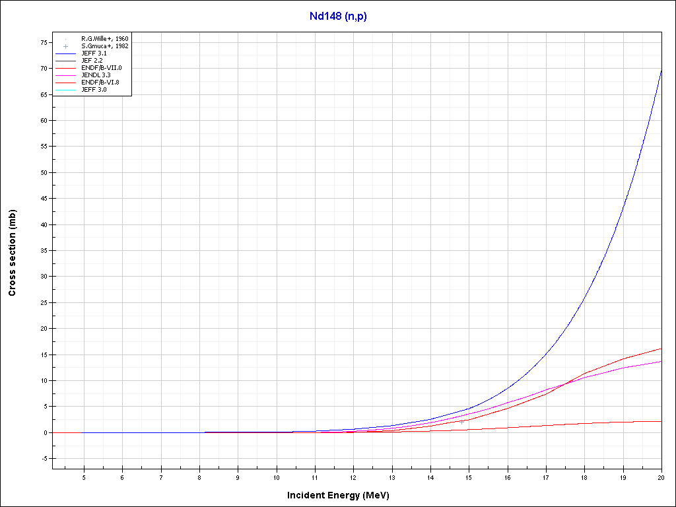Click the S.Gmuca+, 1982 legend label

coord(104,47)
